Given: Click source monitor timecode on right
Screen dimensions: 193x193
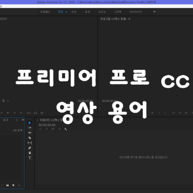Looking at the screenshot, I should [85, 101].
